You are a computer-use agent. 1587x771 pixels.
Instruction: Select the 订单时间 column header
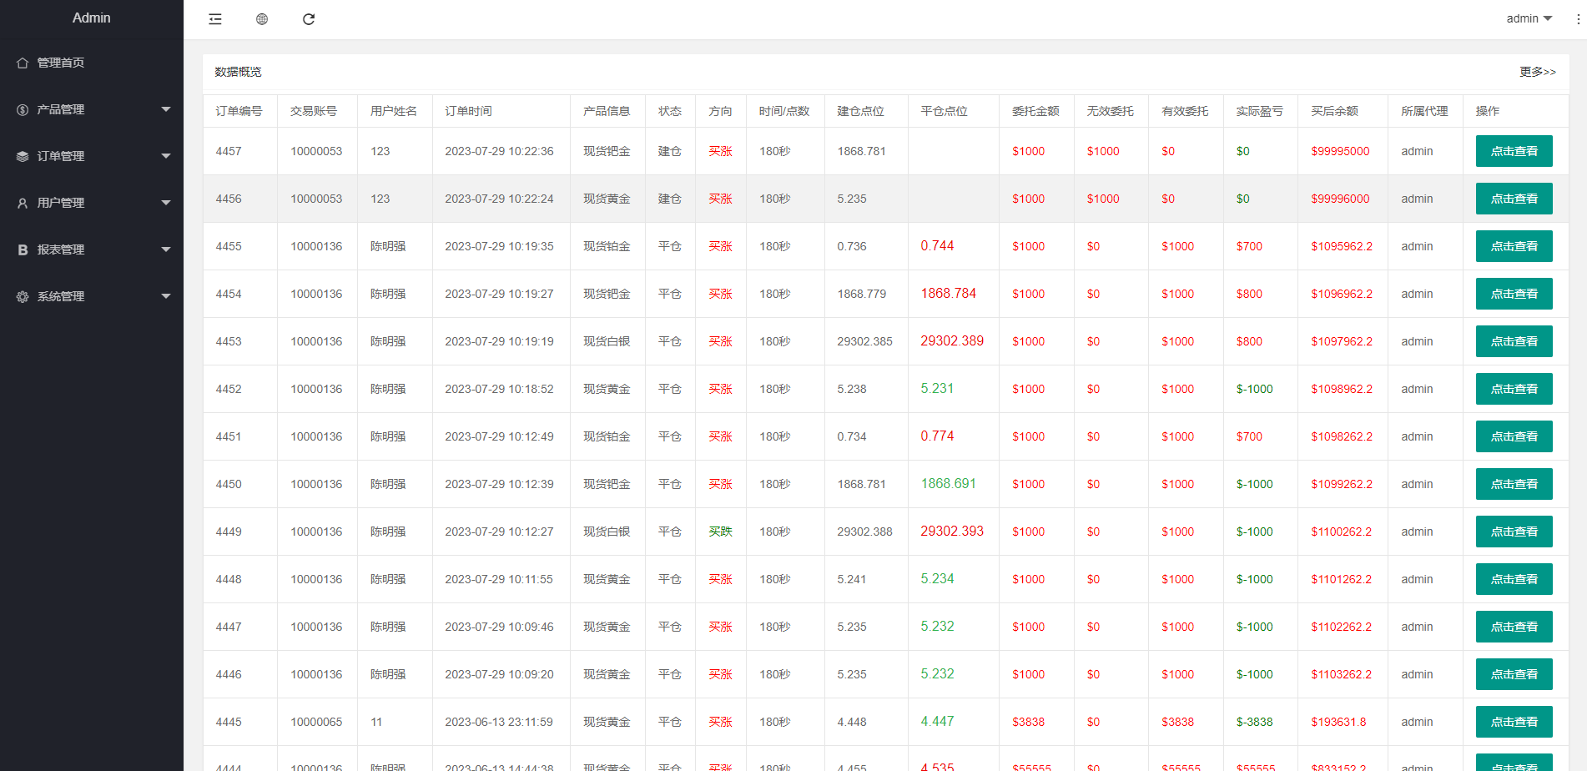(x=468, y=111)
